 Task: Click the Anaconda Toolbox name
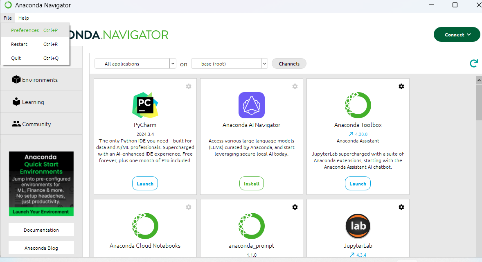pos(358,125)
